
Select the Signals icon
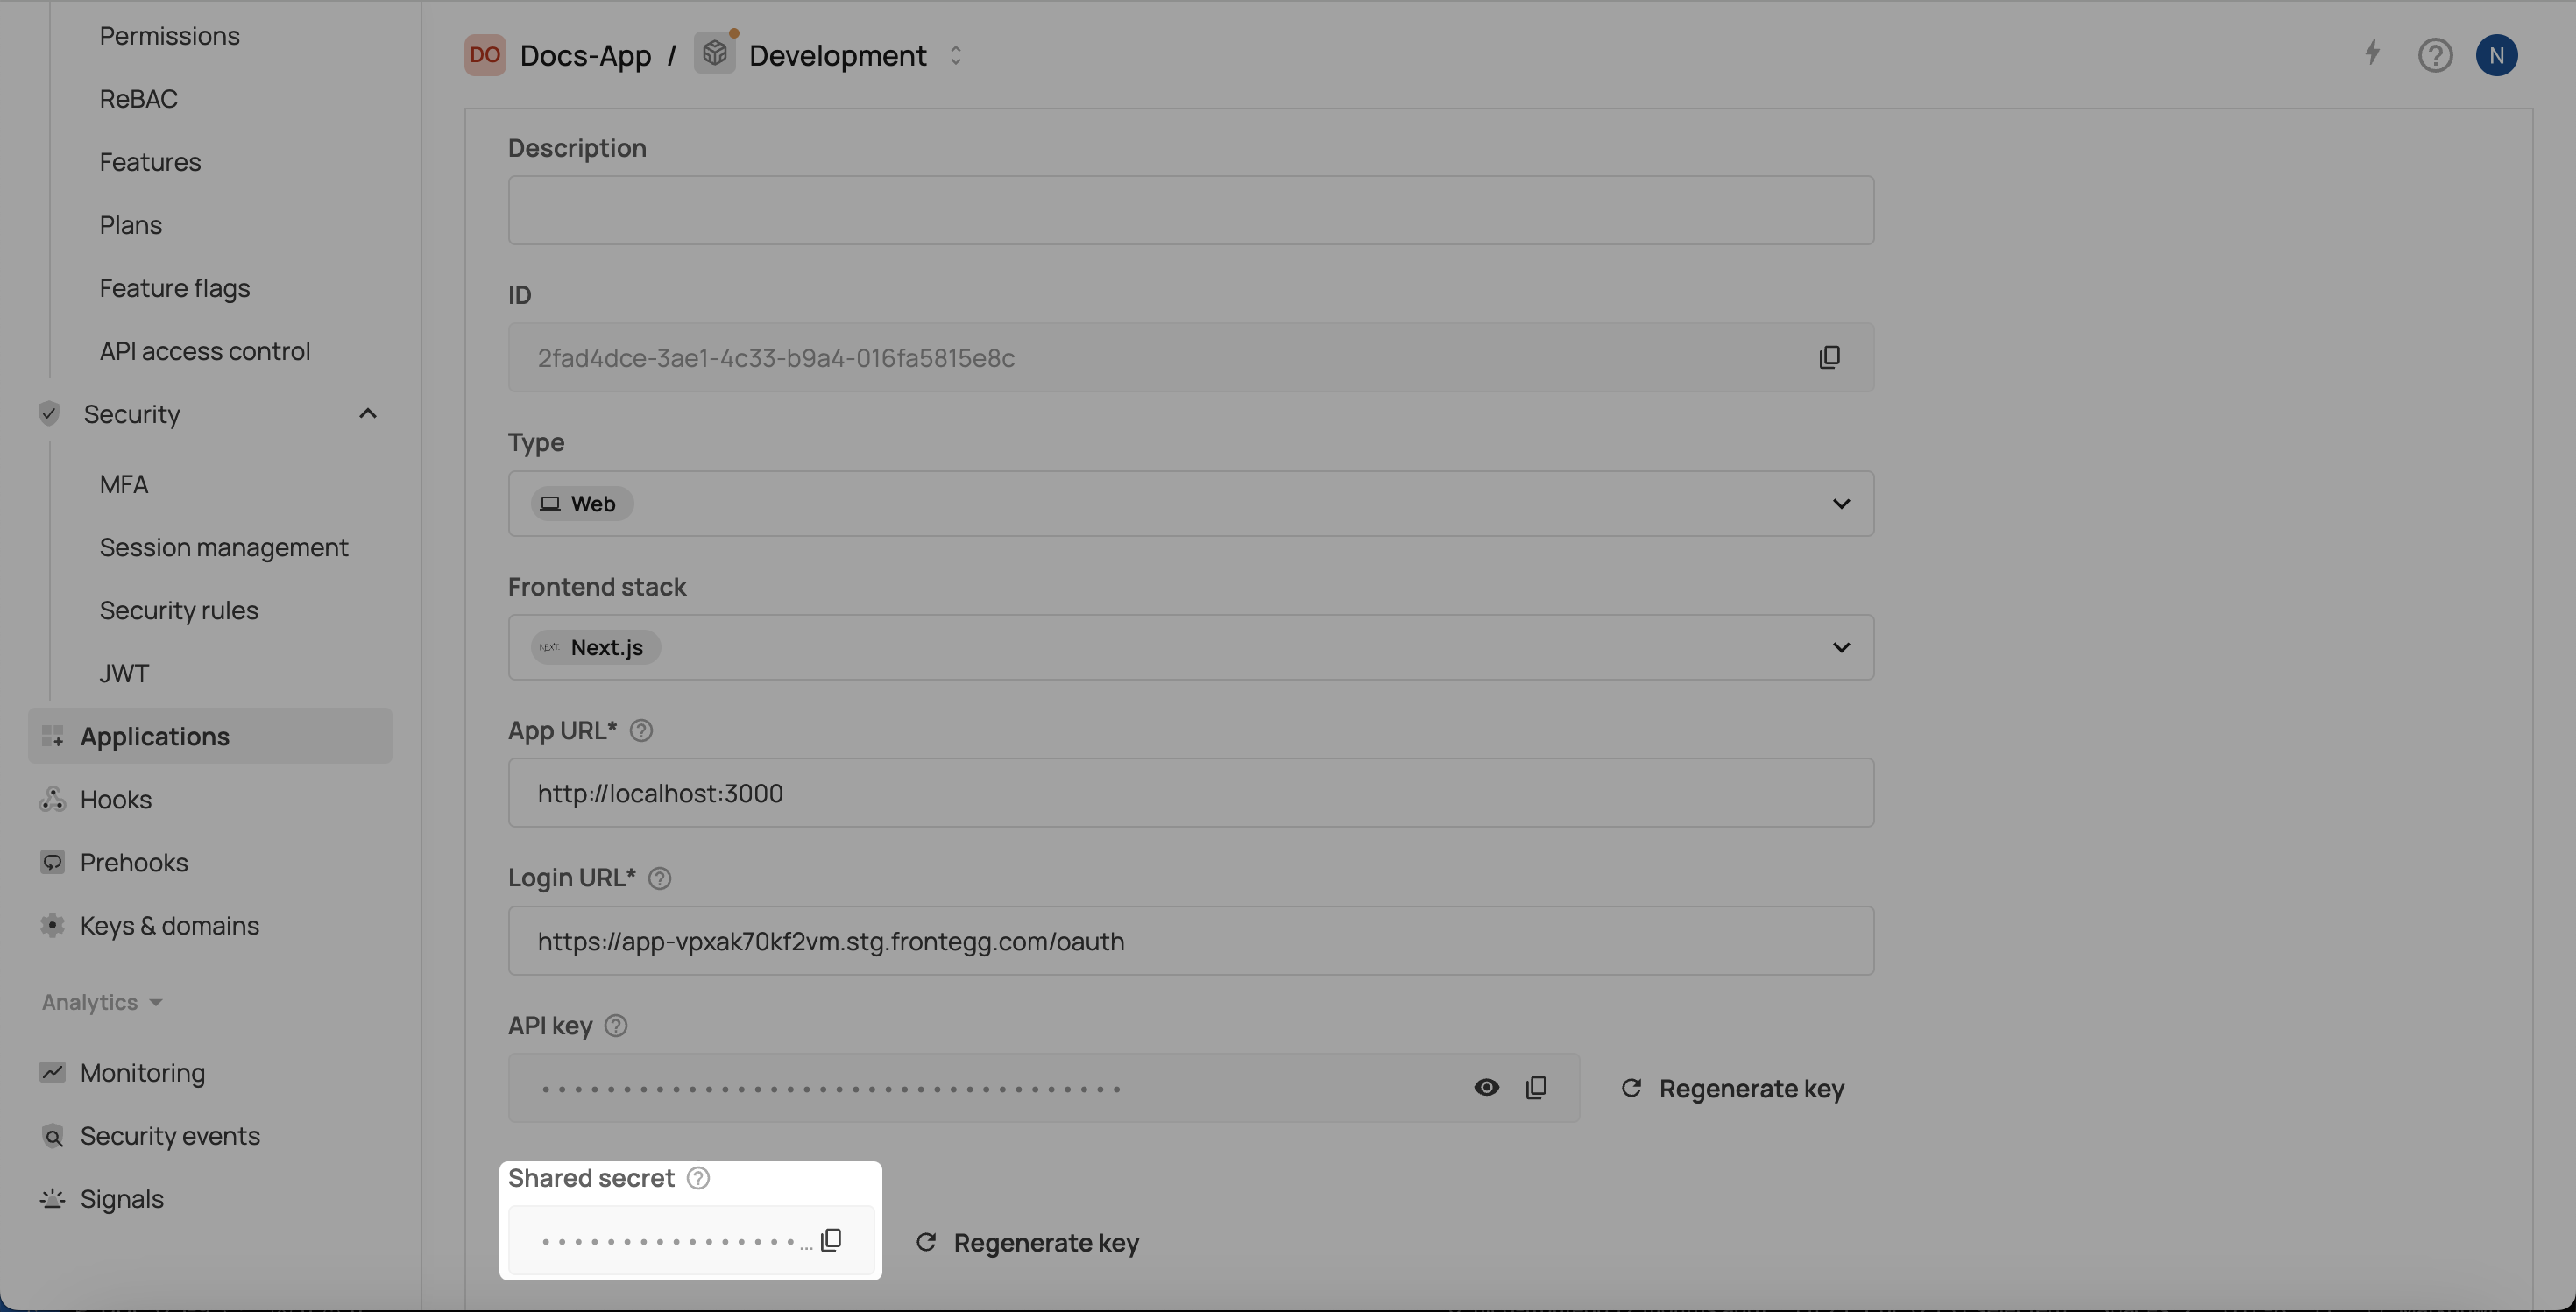pyautogui.click(x=53, y=1198)
